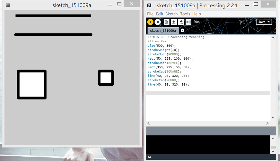
Task: Click the line 'rect(350, 225, 50, 50);'
Action: [169, 67]
